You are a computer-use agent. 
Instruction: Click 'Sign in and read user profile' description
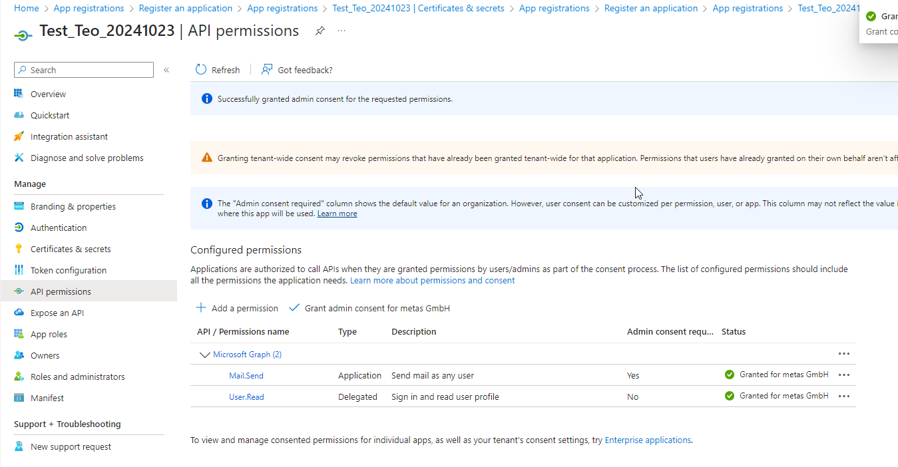(x=445, y=397)
